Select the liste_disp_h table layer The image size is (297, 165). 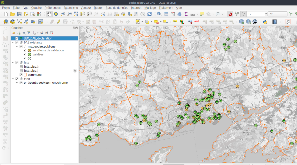(31, 67)
